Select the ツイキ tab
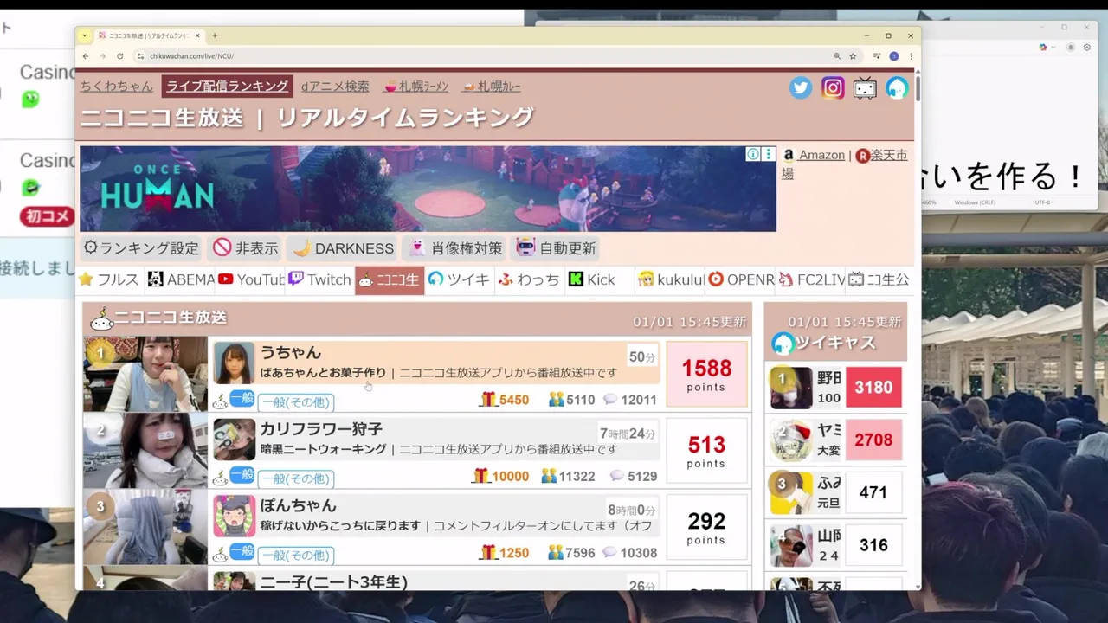Viewport: 1108px width, 623px height. point(460,279)
